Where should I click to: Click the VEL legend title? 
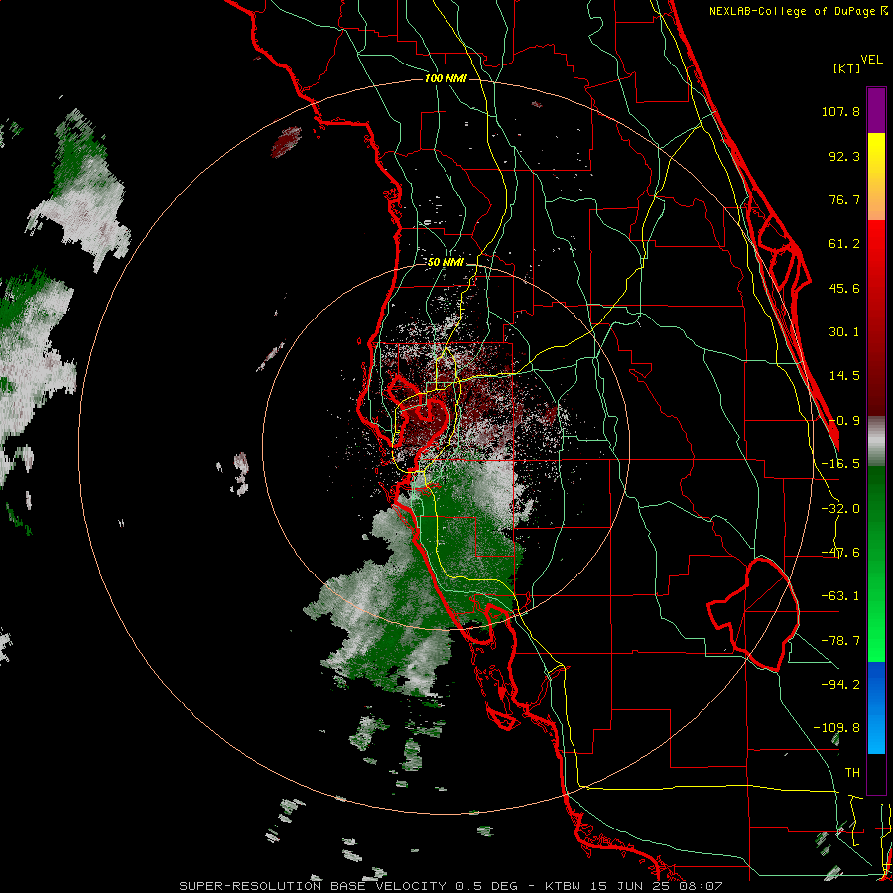click(871, 60)
